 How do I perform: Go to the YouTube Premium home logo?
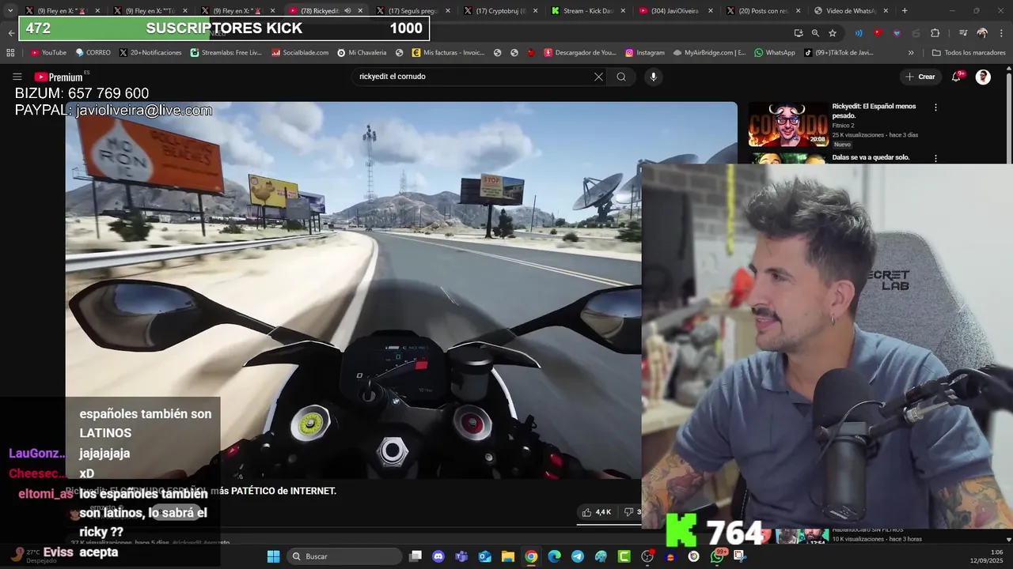tap(60, 77)
